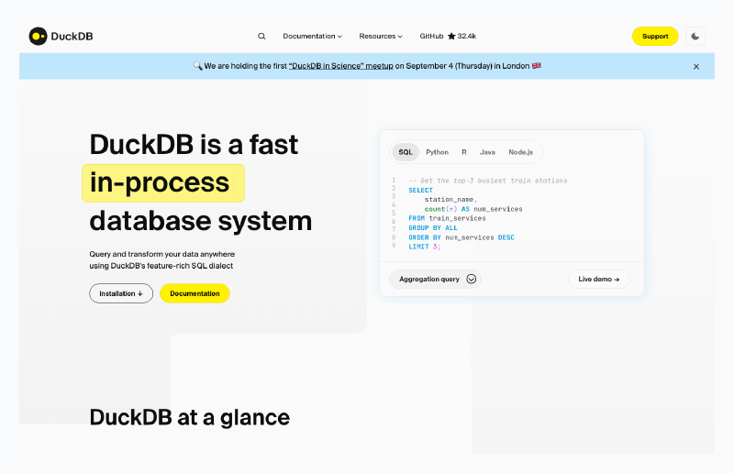Open the "DuckDB in Science" meetup link

coord(340,66)
